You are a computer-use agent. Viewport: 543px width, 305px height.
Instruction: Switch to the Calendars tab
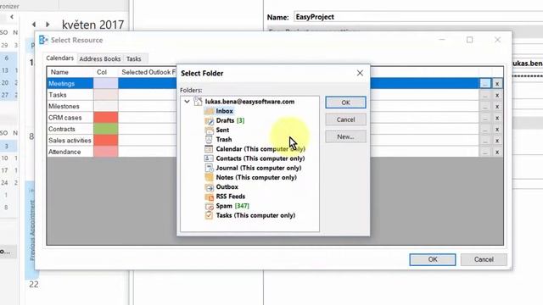pos(60,58)
